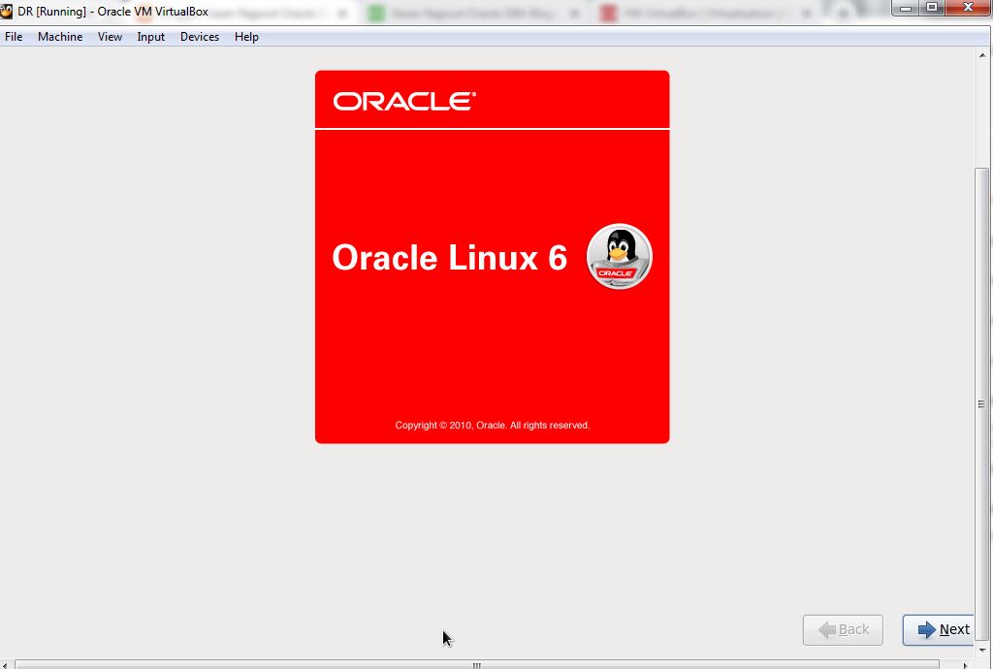The width and height of the screenshot is (993, 669).
Task: Click the Copyright 2010 Oracle text
Action: (x=492, y=426)
